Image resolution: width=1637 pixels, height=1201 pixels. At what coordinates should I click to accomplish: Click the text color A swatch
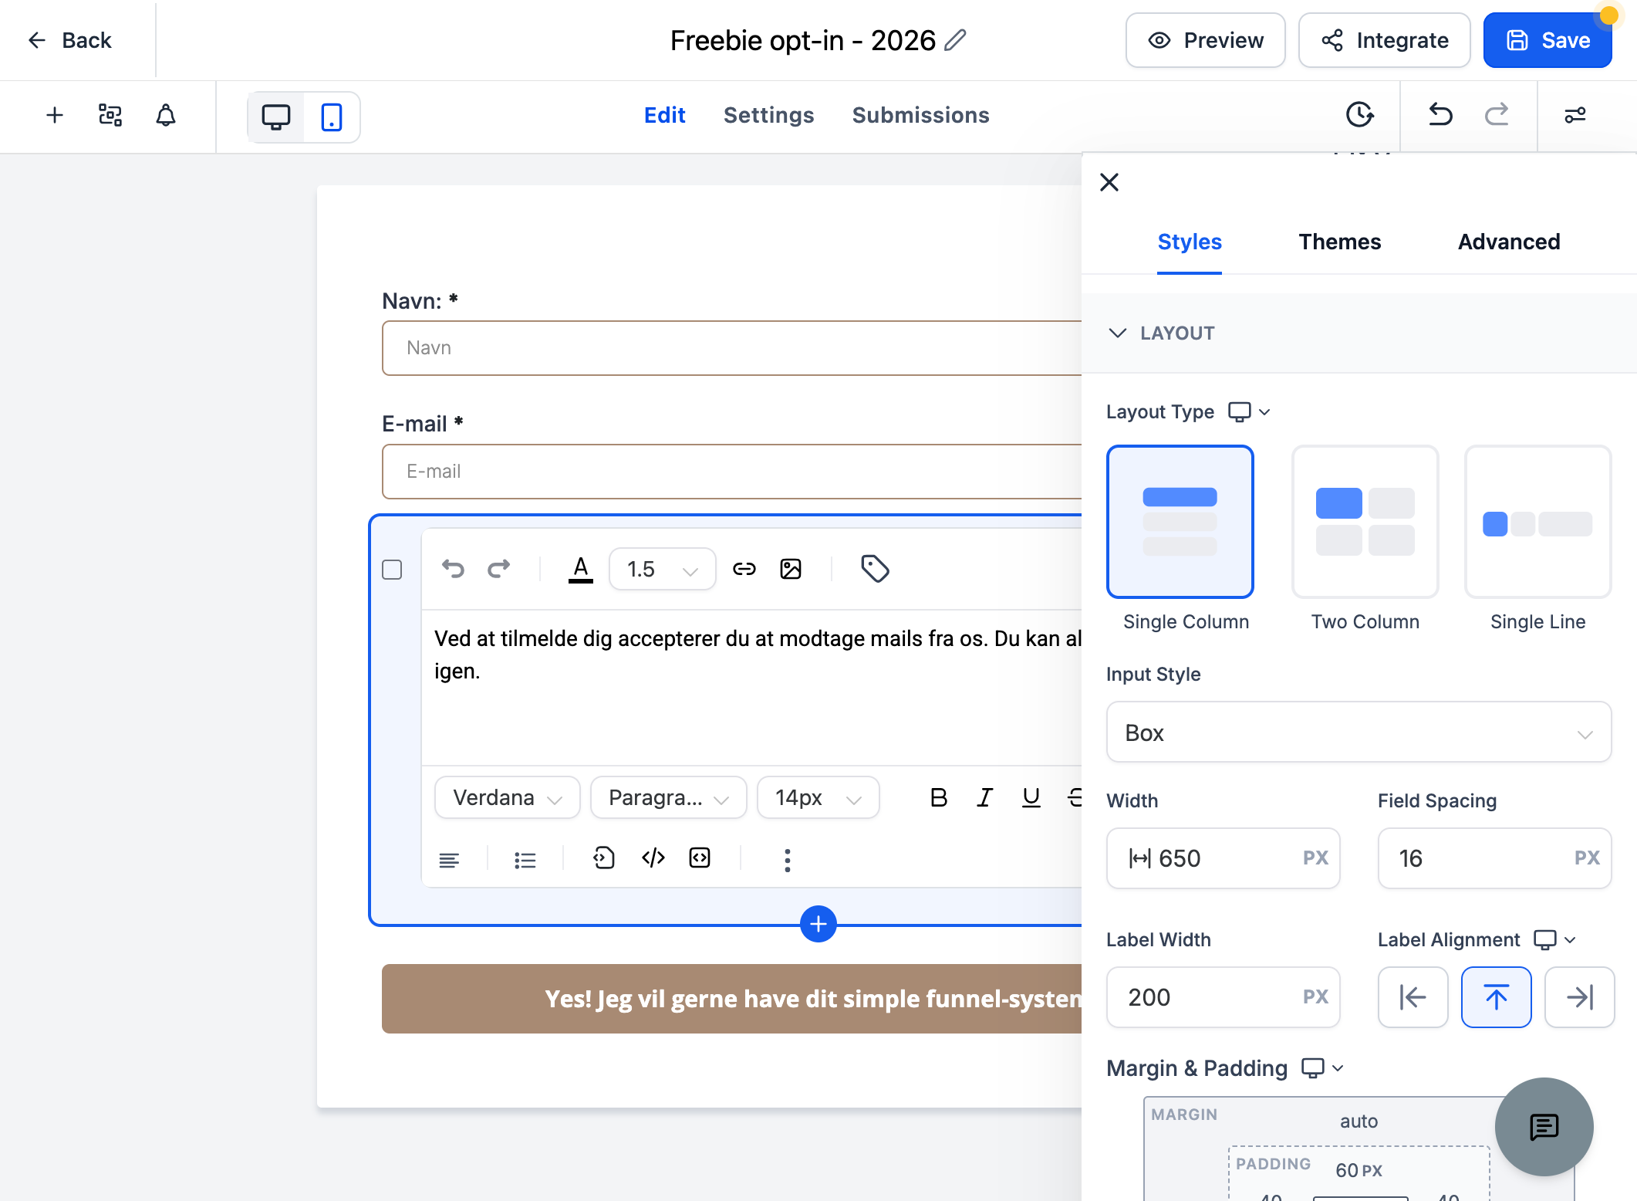point(580,570)
